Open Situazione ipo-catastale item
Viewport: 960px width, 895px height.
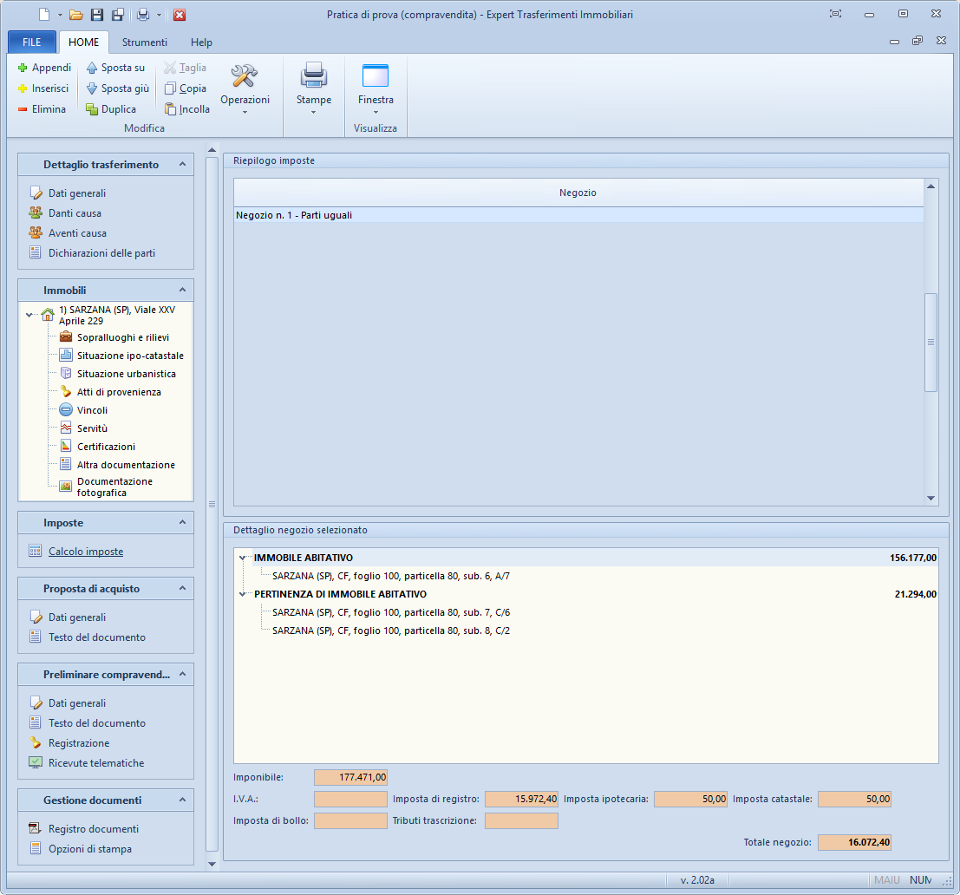(130, 356)
